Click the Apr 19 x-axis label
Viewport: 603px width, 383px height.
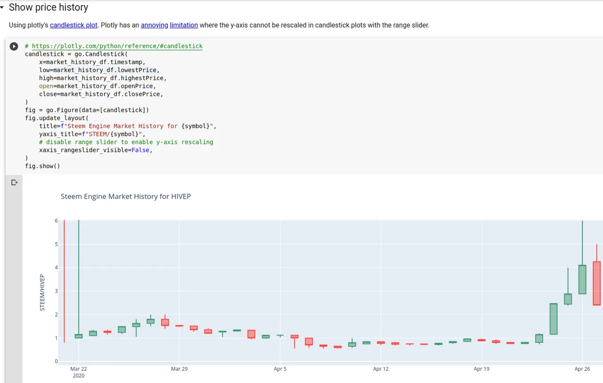[481, 369]
